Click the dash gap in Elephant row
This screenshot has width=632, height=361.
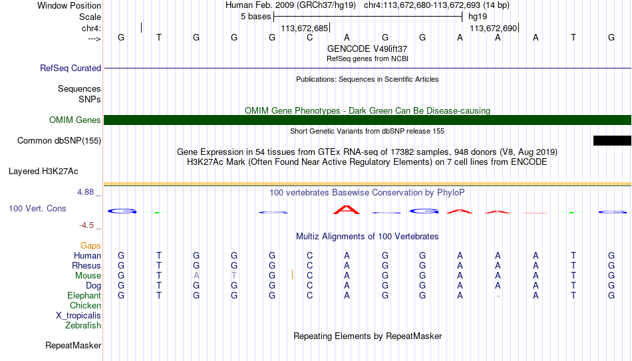pos(498,296)
